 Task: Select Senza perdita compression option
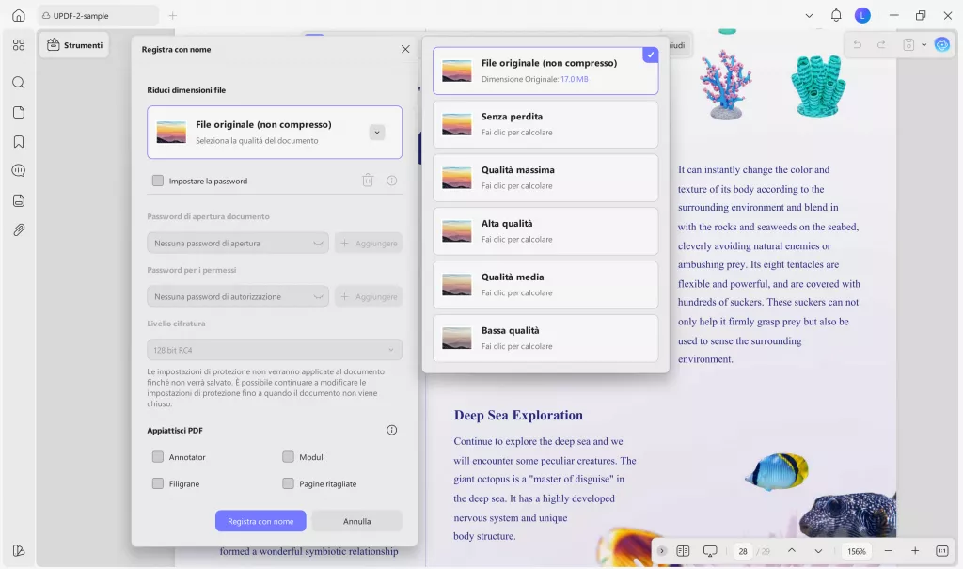coord(545,124)
